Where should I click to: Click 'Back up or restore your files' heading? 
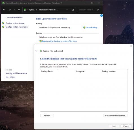coord(51,19)
